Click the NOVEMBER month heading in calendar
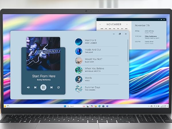The width and height of the screenshot is (172, 129). tap(114, 24)
